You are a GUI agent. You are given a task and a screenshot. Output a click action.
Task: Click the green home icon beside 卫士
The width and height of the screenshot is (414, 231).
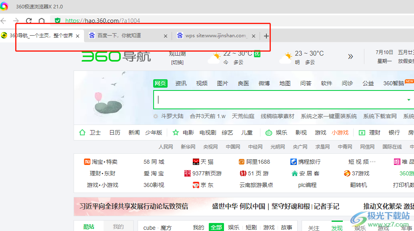pos(82,132)
